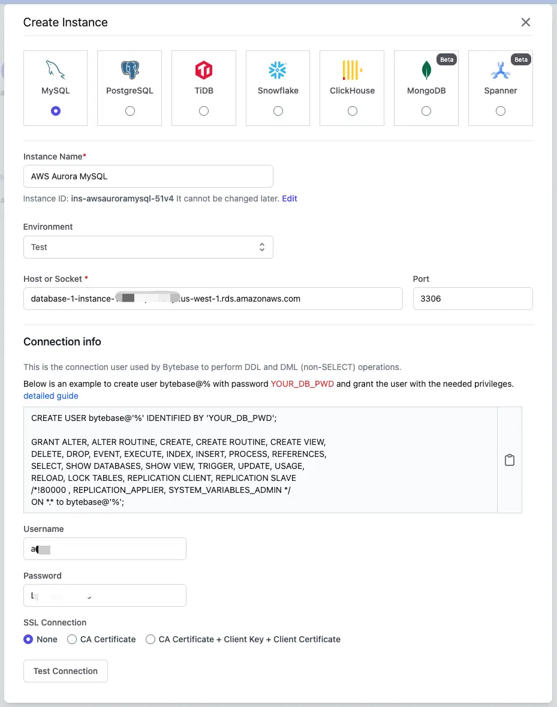557x707 pixels.
Task: Open the Environment dropdown showing Test
Action: (148, 247)
